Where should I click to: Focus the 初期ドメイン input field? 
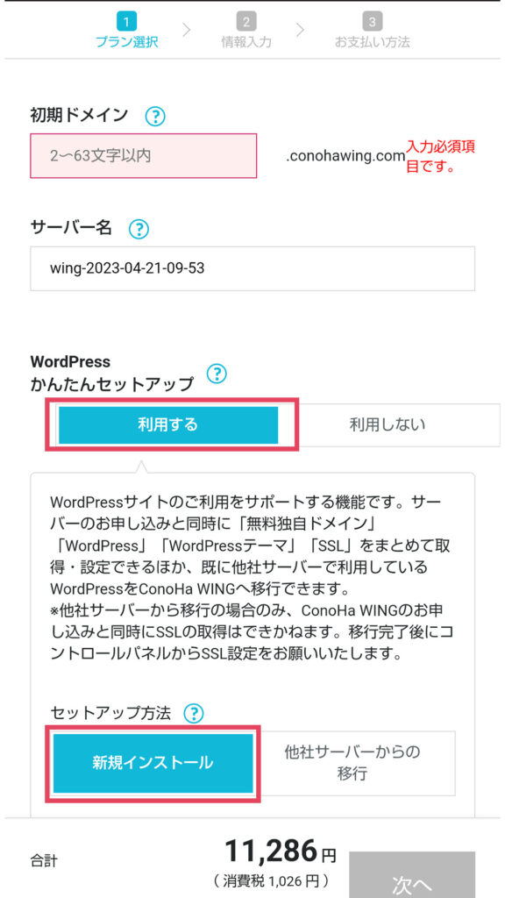pyautogui.click(x=143, y=156)
